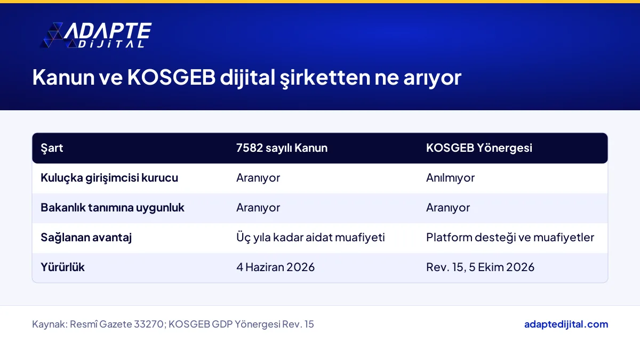This screenshot has width=640, height=351.
Task: Click the 'Kaynak: Resmî Gazete 33270' source line
Action: pos(173,324)
